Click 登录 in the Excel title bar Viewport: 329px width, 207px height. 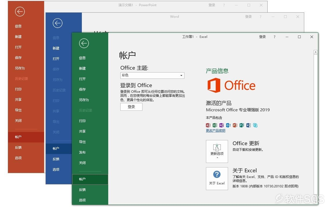[262, 37]
